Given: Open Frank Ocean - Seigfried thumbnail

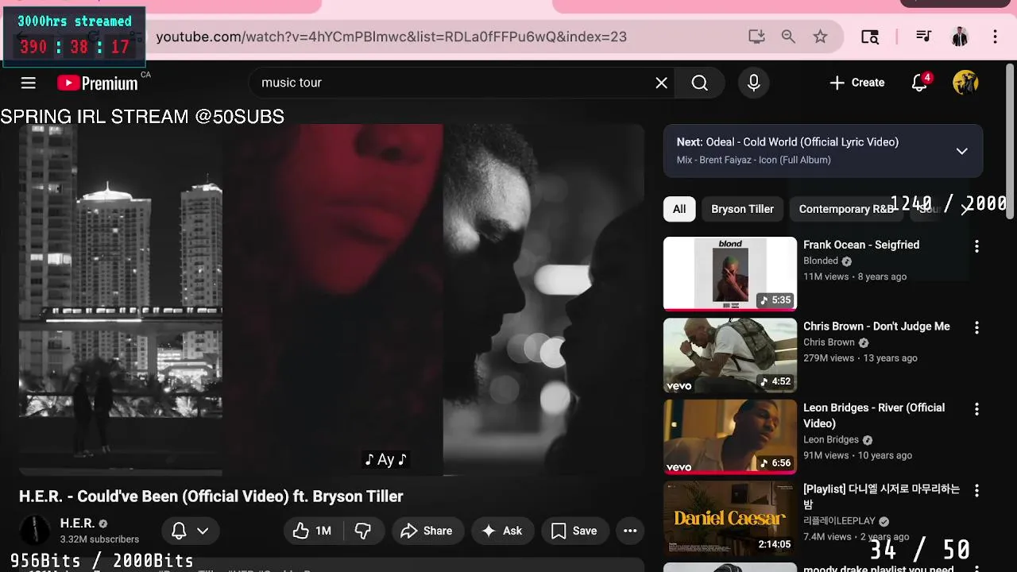Looking at the screenshot, I should coord(730,273).
